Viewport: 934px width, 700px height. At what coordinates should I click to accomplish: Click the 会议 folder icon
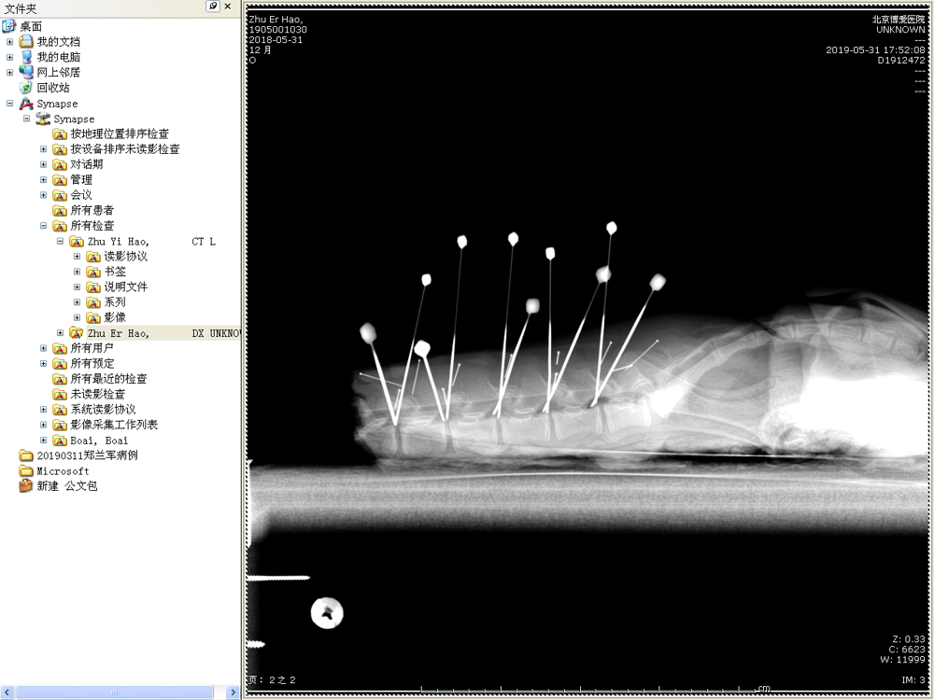pyautogui.click(x=59, y=195)
